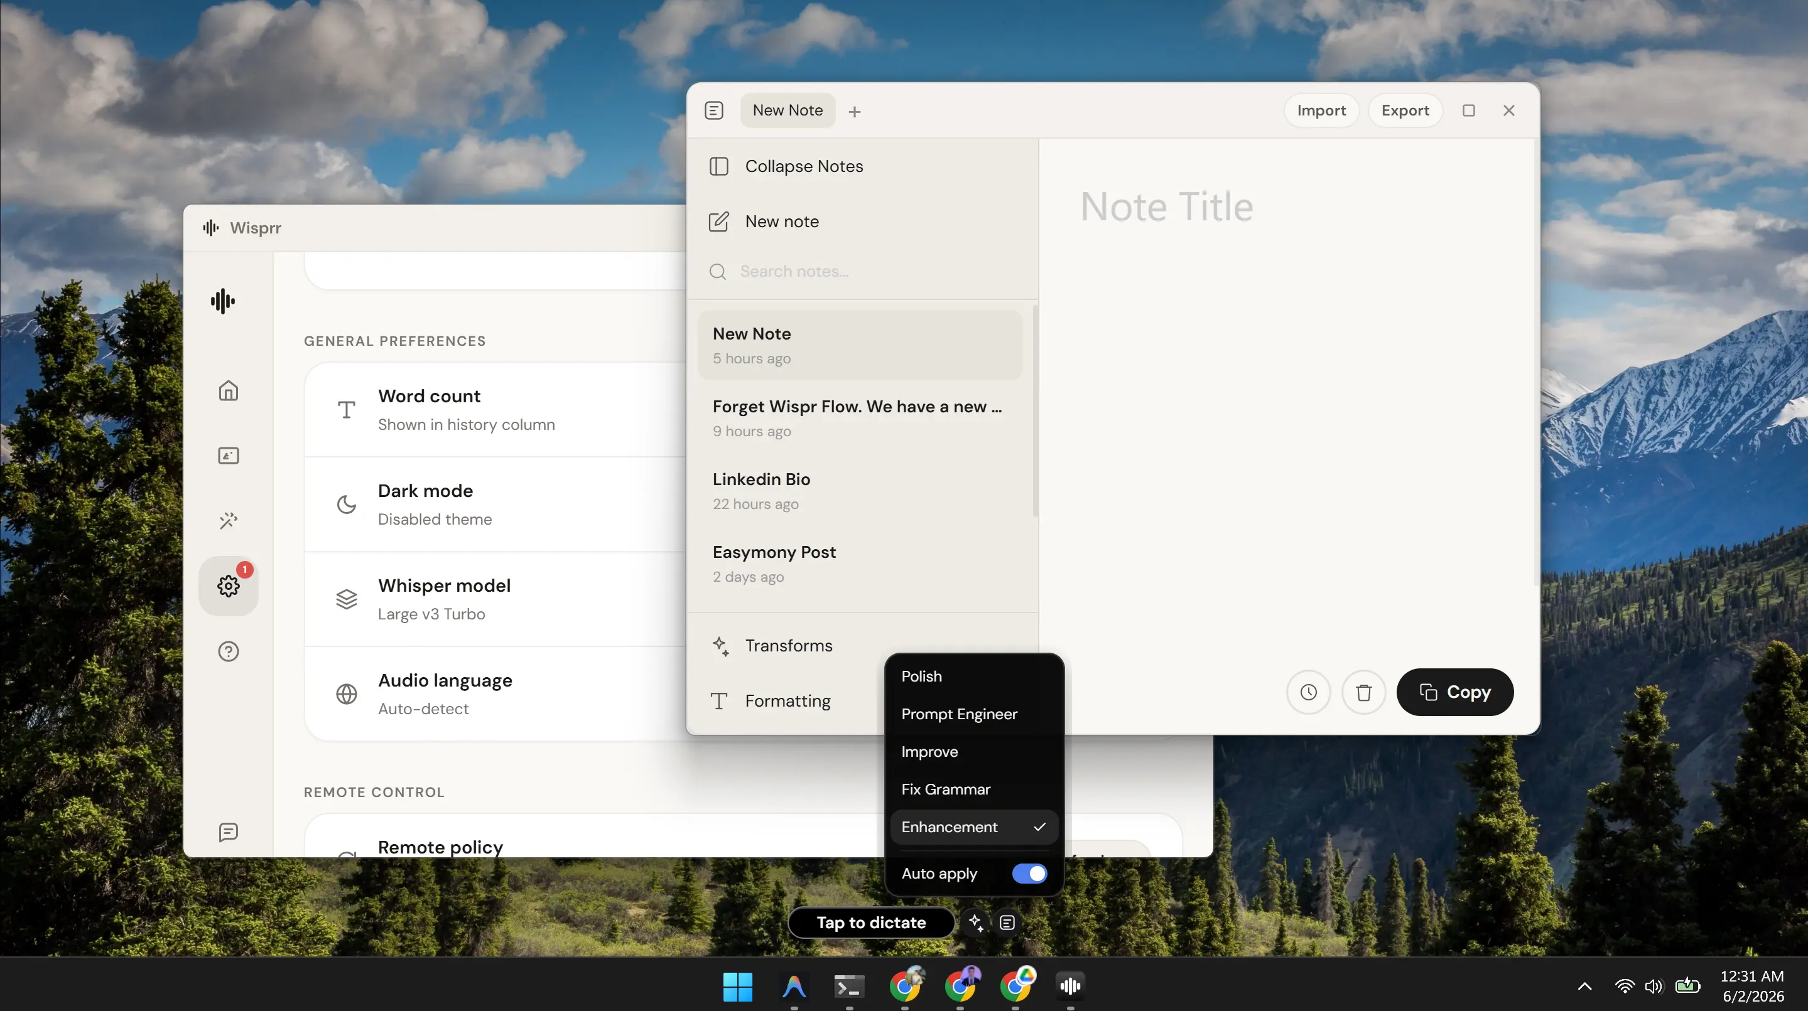Expand the Formatting section in notes panel
1808x1011 pixels.
[x=789, y=701]
